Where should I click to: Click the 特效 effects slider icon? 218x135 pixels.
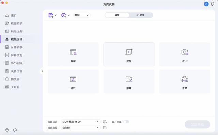pyautogui.click(x=73, y=79)
